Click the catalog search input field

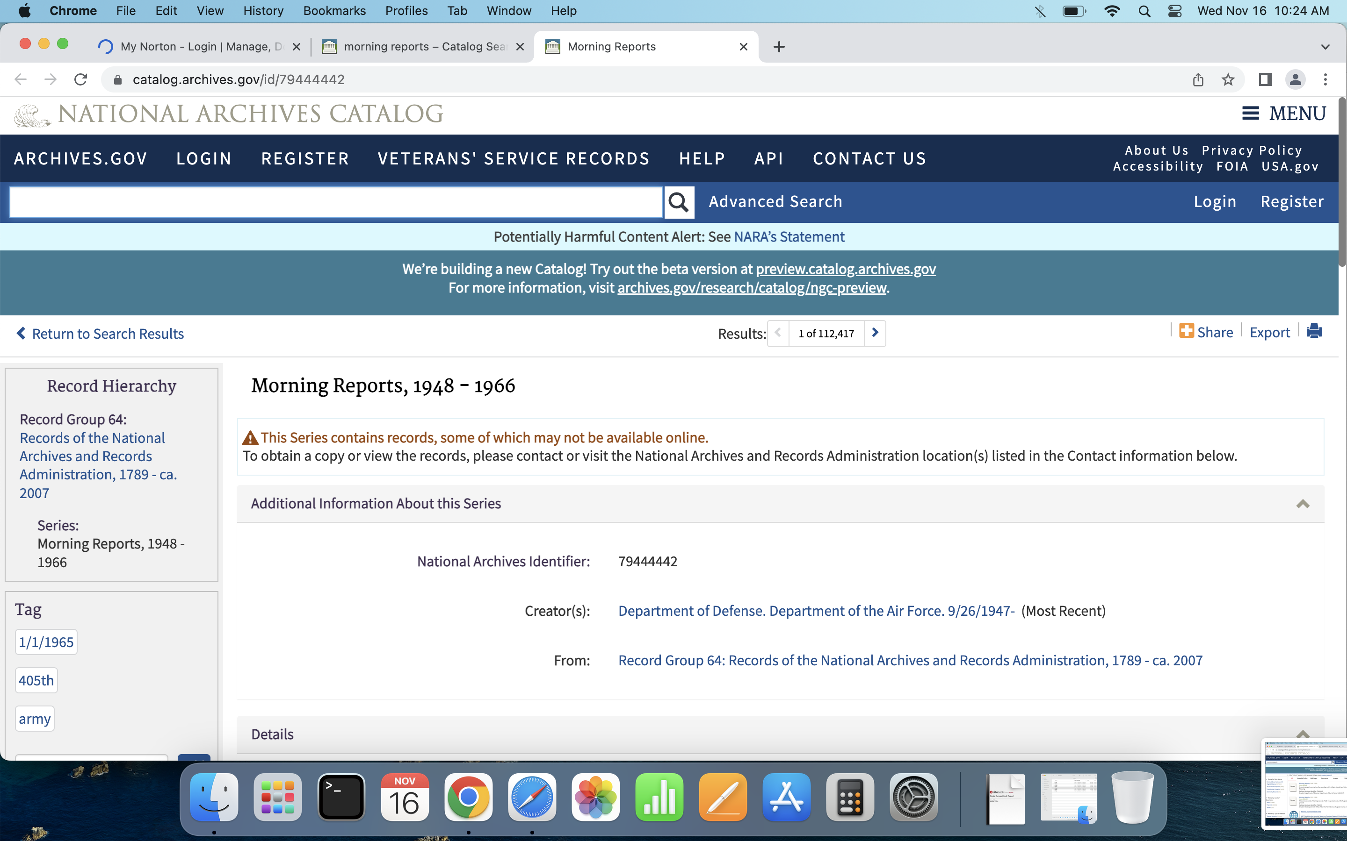[336, 202]
